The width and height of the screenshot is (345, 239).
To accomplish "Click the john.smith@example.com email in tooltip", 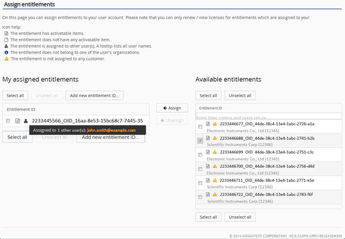I will (111, 130).
